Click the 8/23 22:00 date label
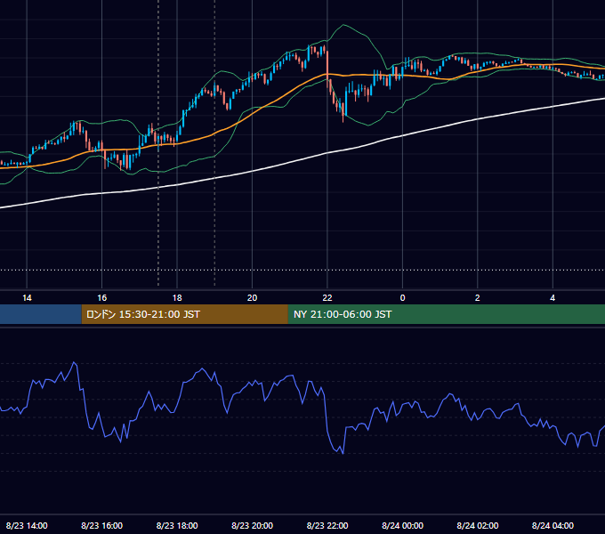 click(x=327, y=525)
